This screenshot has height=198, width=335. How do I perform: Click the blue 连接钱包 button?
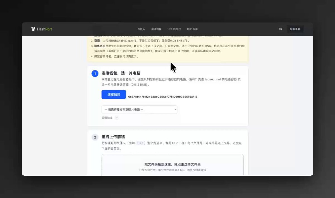click(x=114, y=94)
